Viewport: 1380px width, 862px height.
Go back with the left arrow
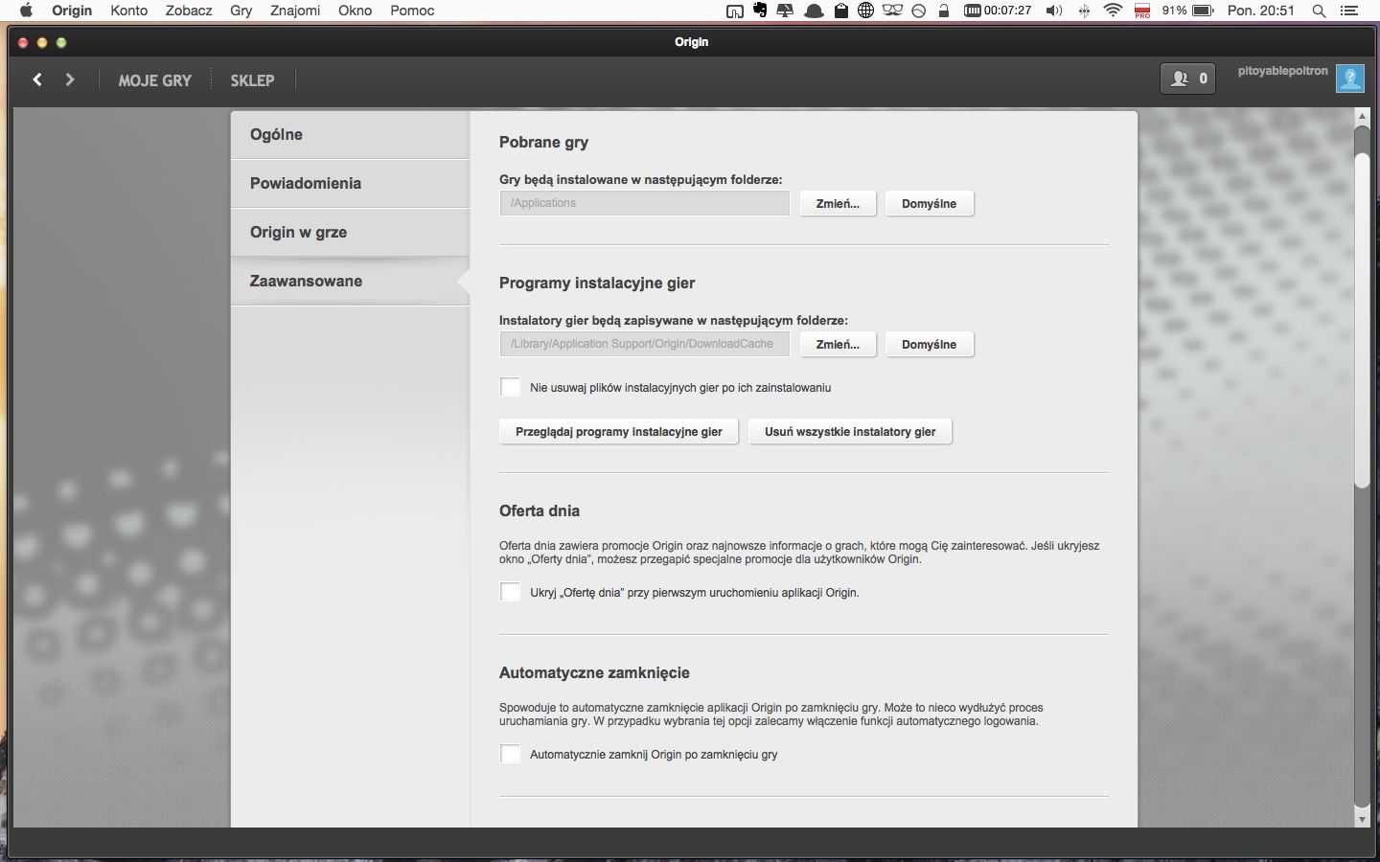click(37, 79)
